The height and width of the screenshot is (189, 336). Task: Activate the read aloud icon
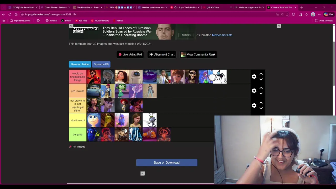pos(282,14)
